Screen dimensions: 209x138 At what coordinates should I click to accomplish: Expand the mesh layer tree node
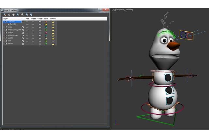tap(4, 41)
